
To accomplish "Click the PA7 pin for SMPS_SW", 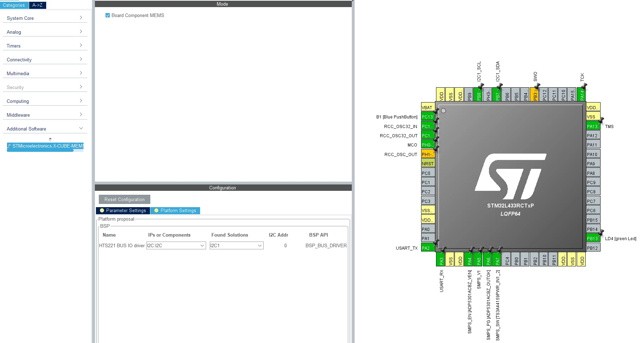I will point(498,259).
